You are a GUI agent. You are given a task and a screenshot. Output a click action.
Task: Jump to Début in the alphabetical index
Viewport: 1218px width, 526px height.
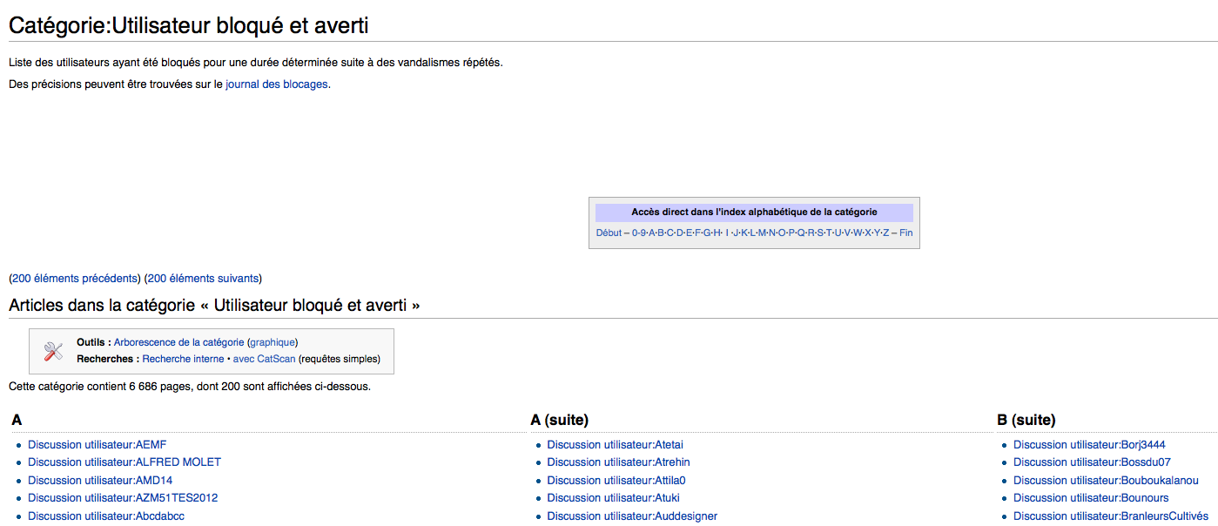coord(609,233)
